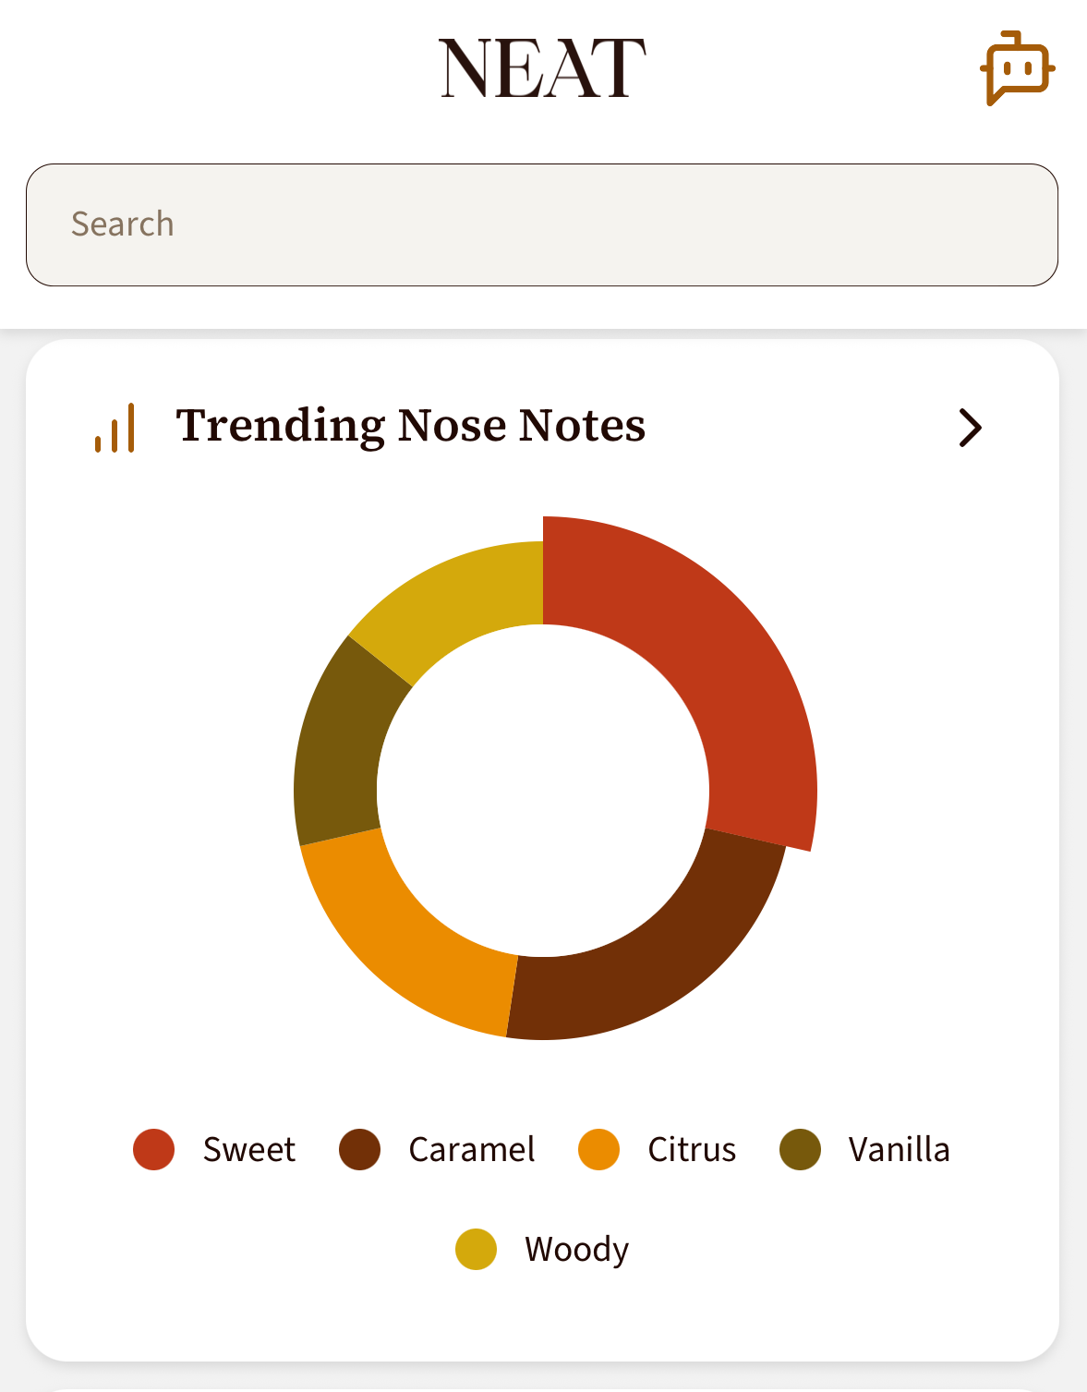Click the bar chart trending icon

point(115,428)
